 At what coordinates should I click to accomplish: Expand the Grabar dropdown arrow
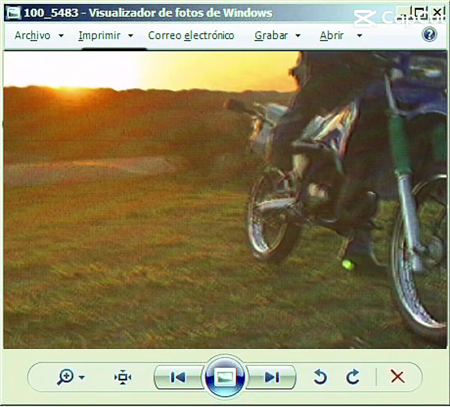click(298, 36)
